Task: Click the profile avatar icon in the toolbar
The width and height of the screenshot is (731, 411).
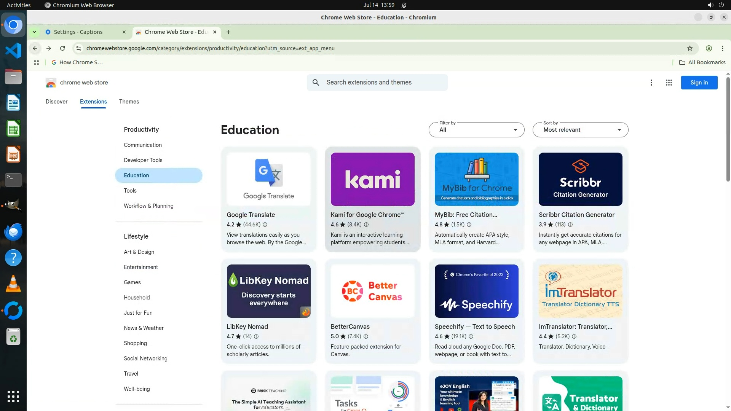Action: click(709, 48)
